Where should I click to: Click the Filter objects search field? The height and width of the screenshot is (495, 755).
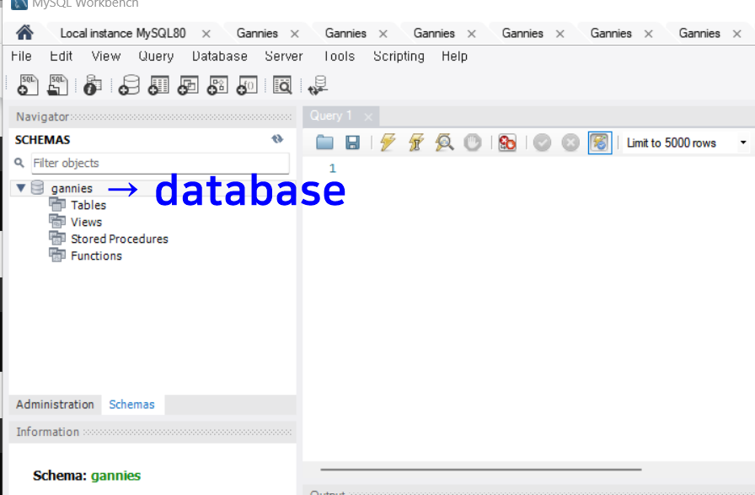point(160,163)
